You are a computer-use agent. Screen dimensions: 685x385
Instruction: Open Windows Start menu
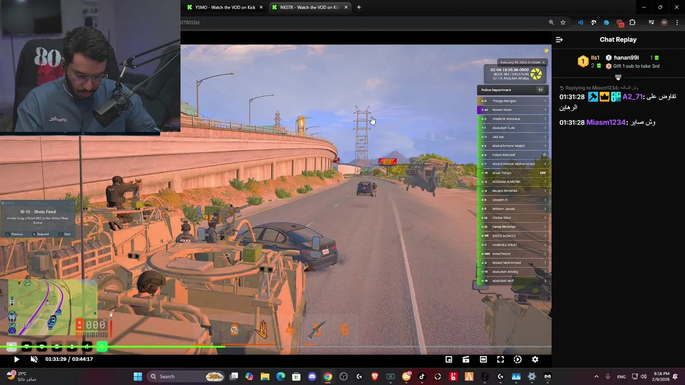pos(138,376)
